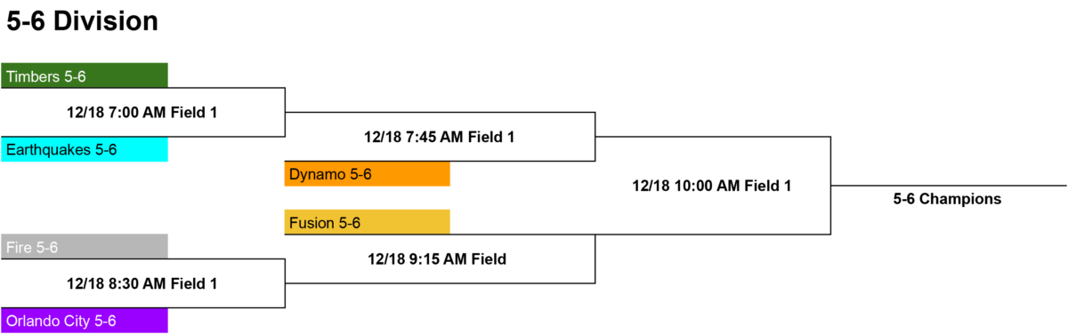This screenshot has height=334, width=1068.
Task: Click vertical connector right of 8:30 AM game
Action: pos(285,283)
